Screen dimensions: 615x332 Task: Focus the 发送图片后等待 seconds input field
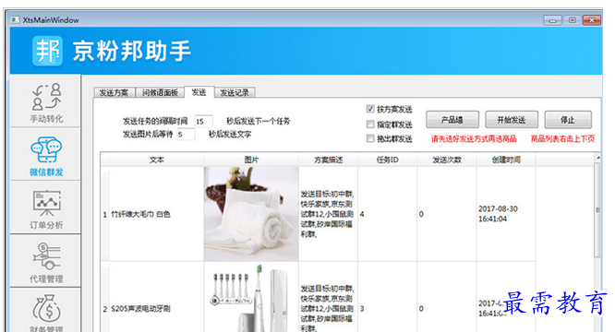pyautogui.click(x=186, y=135)
